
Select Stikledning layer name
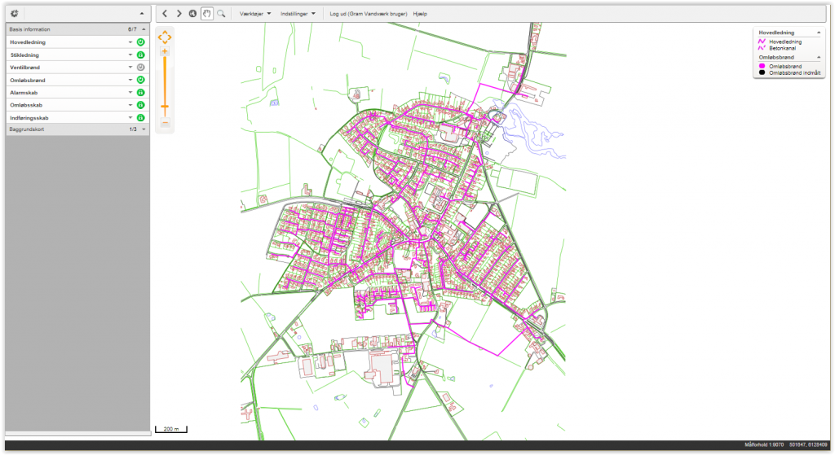pyautogui.click(x=24, y=55)
